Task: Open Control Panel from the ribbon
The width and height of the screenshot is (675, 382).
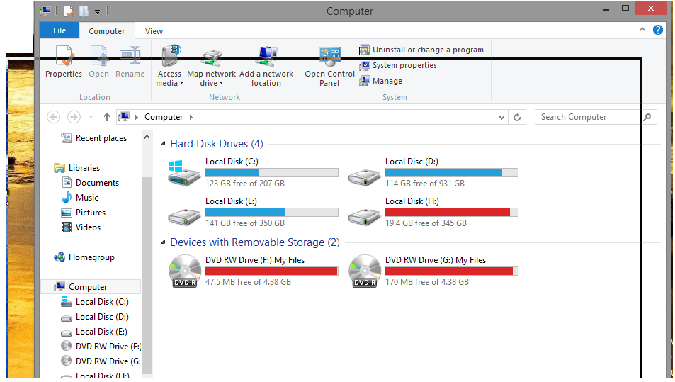Action: point(329,57)
